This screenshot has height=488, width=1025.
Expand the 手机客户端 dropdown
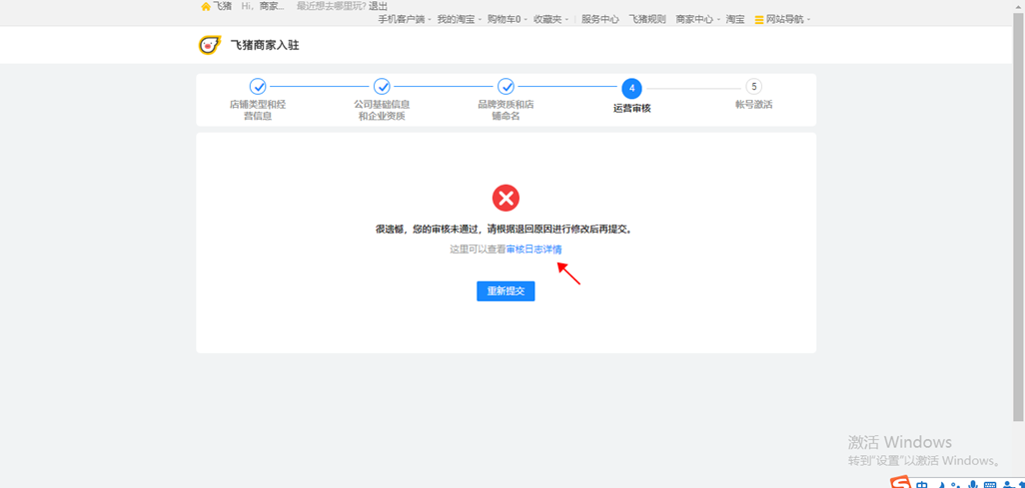click(x=405, y=20)
